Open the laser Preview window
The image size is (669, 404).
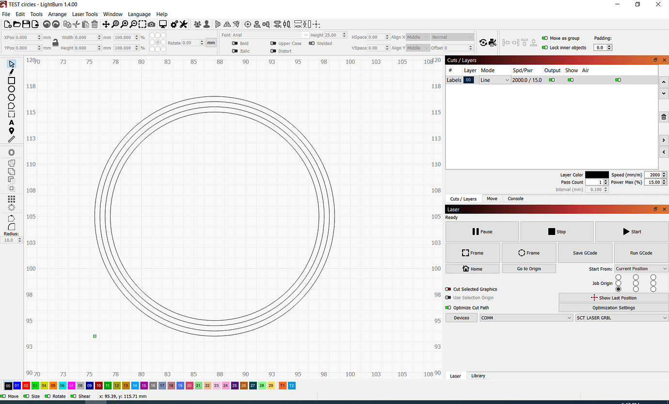163,24
